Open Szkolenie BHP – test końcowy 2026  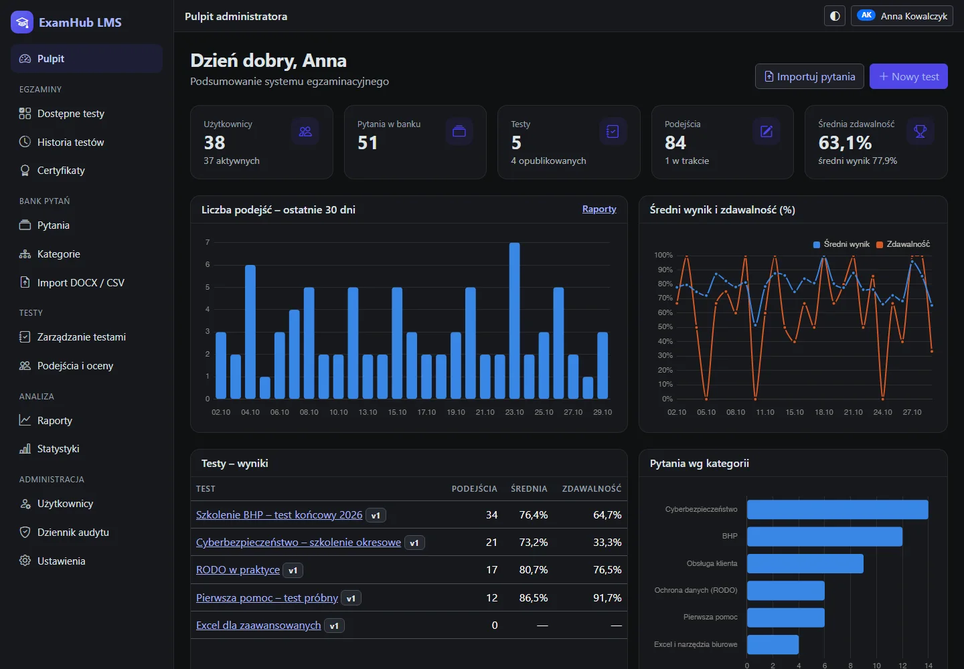point(279,514)
